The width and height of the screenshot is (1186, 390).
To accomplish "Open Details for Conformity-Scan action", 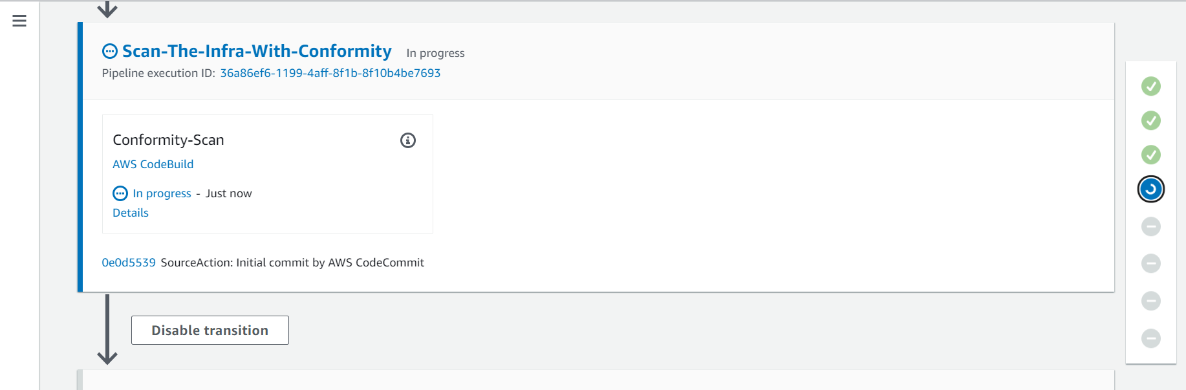I will pos(131,213).
